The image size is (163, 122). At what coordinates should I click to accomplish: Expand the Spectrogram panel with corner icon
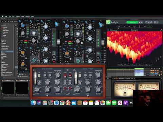[x=161, y=30]
